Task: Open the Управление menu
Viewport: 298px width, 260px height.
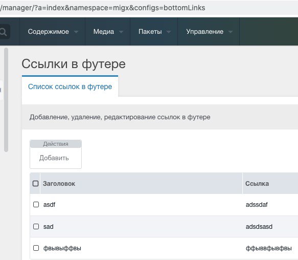Action: pyautogui.click(x=209, y=32)
